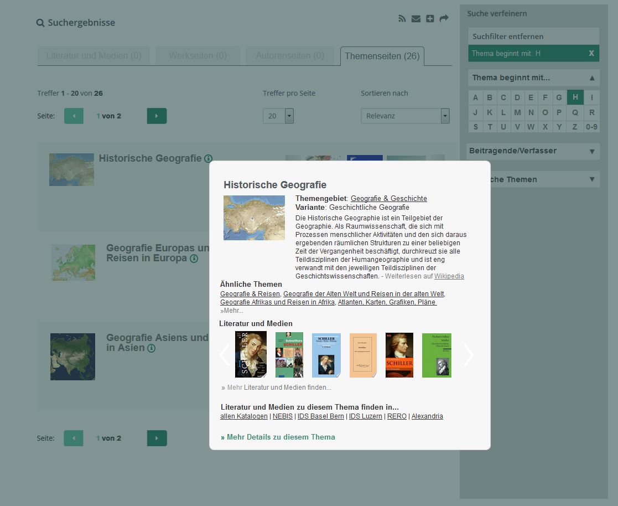Collapse the 'Thema beginnt mit...' section

pos(534,78)
